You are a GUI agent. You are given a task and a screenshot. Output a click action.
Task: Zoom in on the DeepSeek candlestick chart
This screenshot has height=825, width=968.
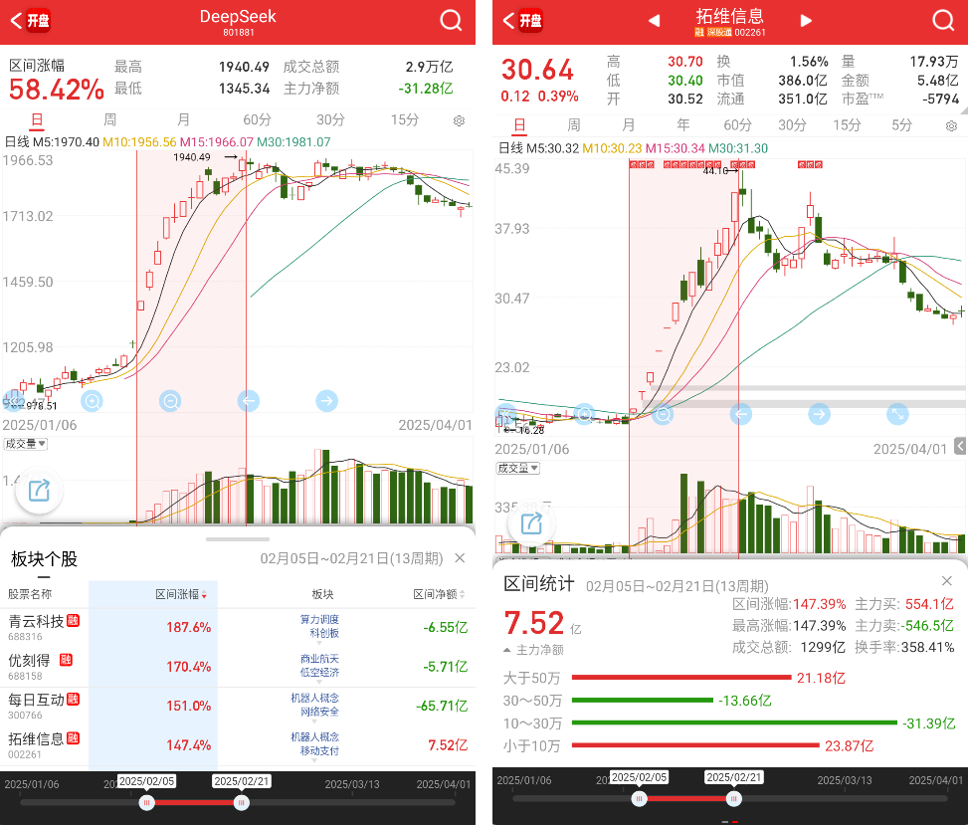(x=93, y=401)
